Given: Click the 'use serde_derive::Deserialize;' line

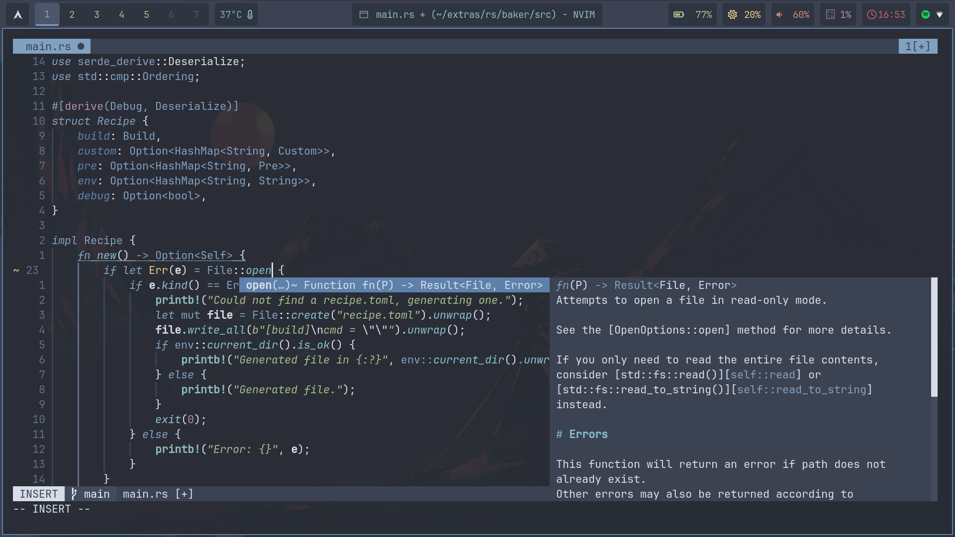Looking at the screenshot, I should pos(149,61).
